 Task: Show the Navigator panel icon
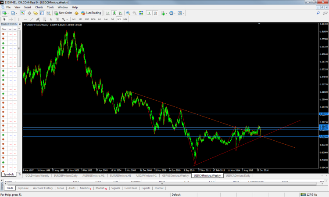tap(36, 13)
